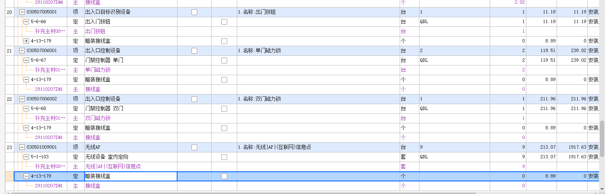605x194 pixels.
Task: Collapse the 030501009001 无线AP node
Action: pos(22,147)
